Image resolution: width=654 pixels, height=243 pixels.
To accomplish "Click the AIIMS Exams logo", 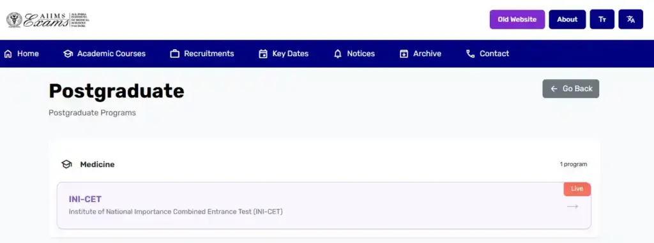I will [47, 20].
